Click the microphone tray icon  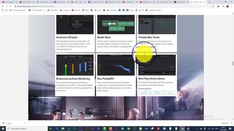(205, 128)
